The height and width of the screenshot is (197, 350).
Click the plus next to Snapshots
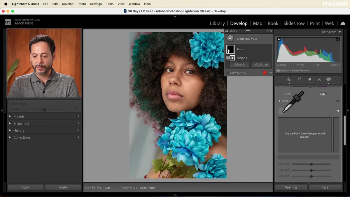pyautogui.click(x=78, y=123)
